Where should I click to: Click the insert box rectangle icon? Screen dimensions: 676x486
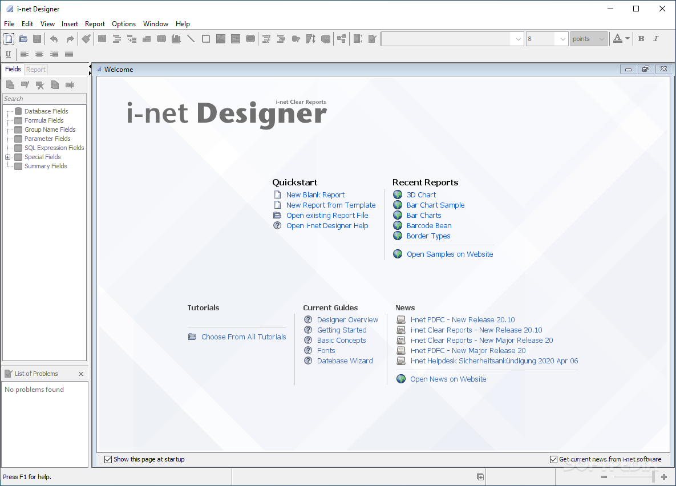point(205,39)
